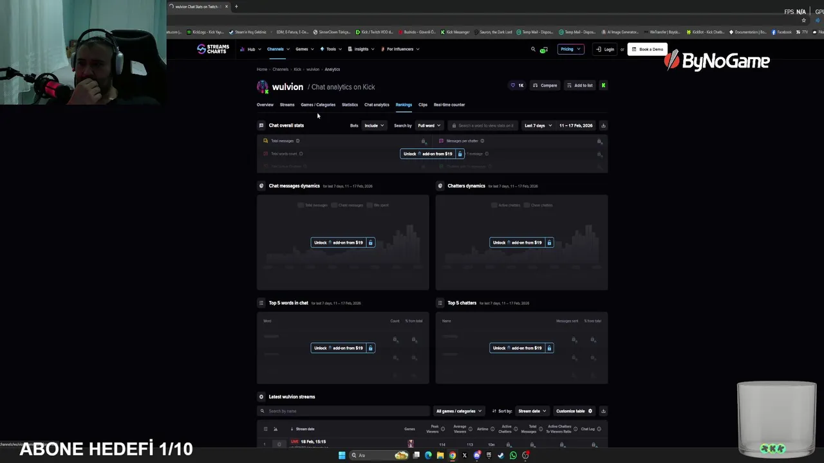824x463 pixels.
Task: Expand the Tools navigation menu
Action: [x=331, y=49]
